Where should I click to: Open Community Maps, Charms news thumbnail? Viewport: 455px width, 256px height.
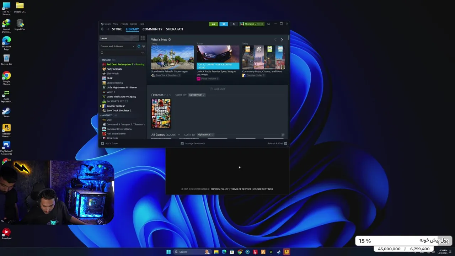pyautogui.click(x=263, y=57)
